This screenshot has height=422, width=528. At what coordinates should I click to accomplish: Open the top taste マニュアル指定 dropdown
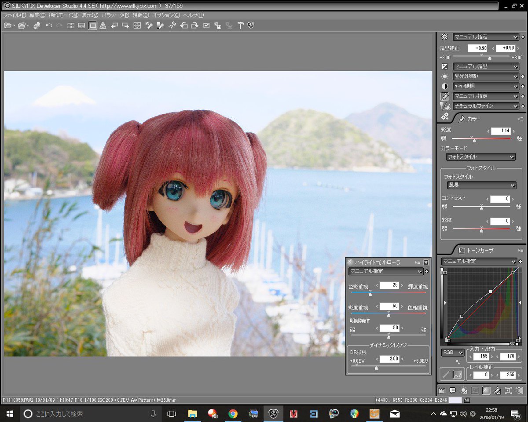click(x=486, y=37)
